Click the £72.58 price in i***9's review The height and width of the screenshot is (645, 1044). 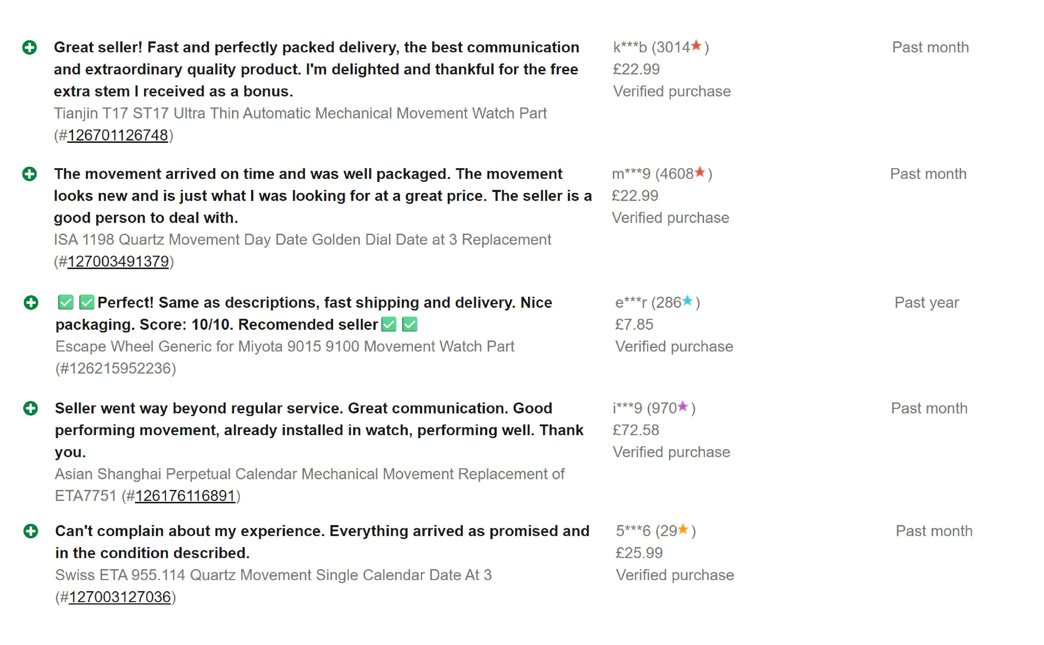(x=636, y=430)
